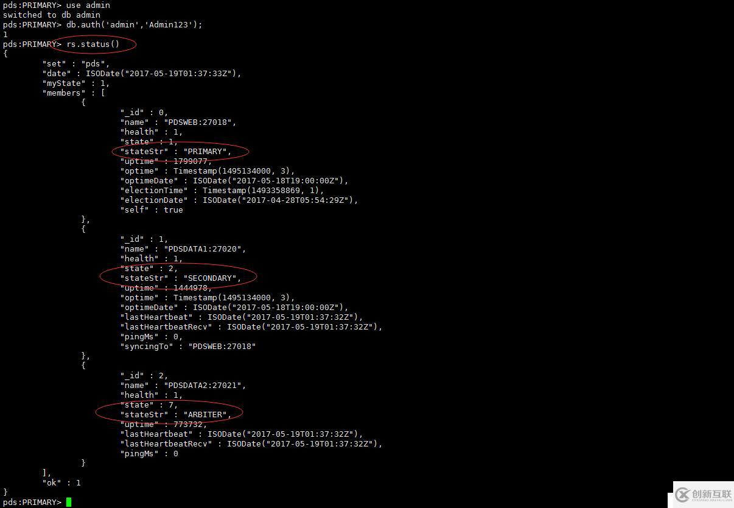Click the electionDate ISODate value
Screen dimensions: 734x508
(x=280, y=200)
